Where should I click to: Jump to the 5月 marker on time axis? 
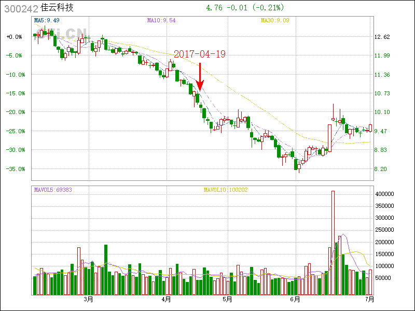(226, 299)
